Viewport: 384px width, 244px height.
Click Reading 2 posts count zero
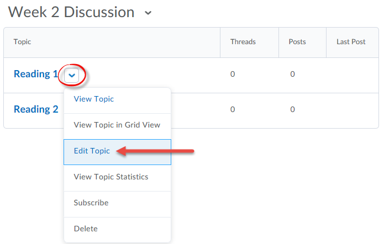[x=292, y=109]
